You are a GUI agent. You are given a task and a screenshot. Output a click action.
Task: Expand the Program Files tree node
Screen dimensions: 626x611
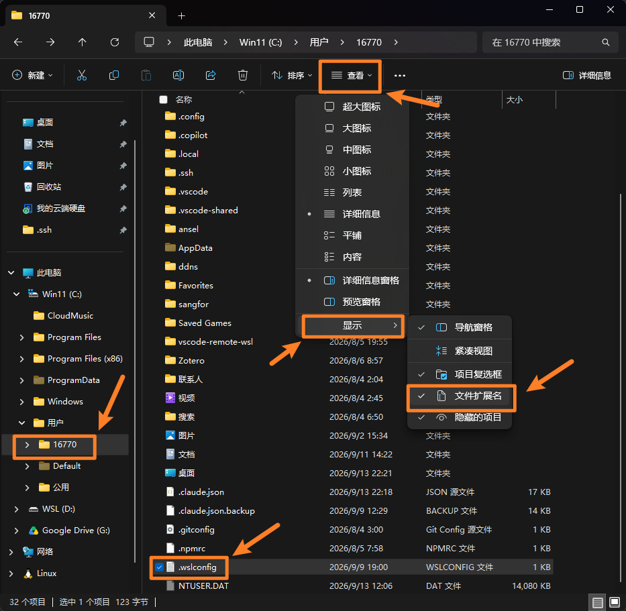click(x=22, y=337)
